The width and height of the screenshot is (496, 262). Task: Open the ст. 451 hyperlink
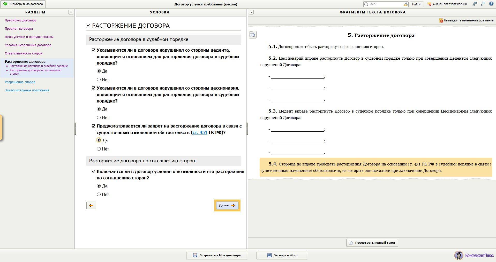pos(200,132)
